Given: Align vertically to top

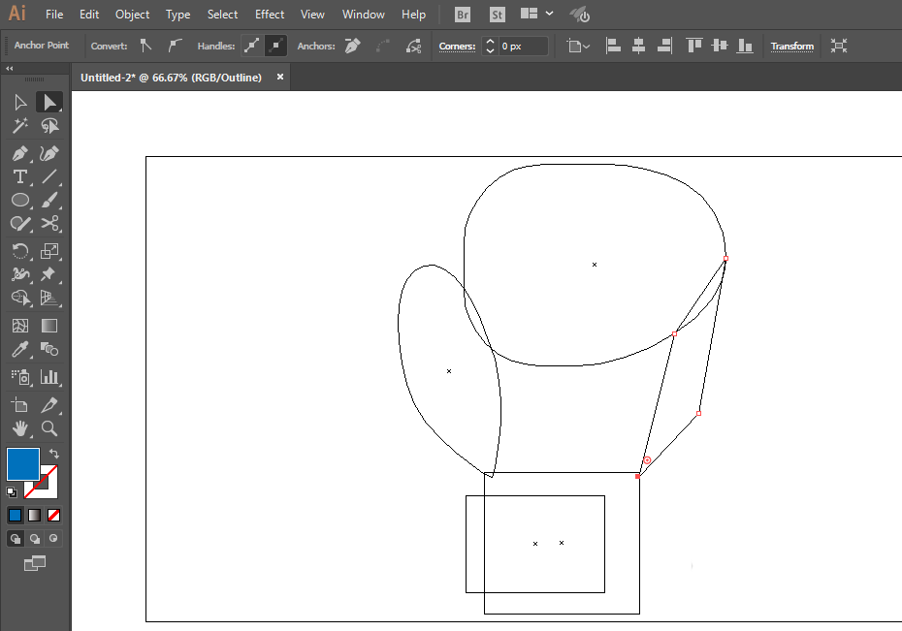Looking at the screenshot, I should (694, 46).
